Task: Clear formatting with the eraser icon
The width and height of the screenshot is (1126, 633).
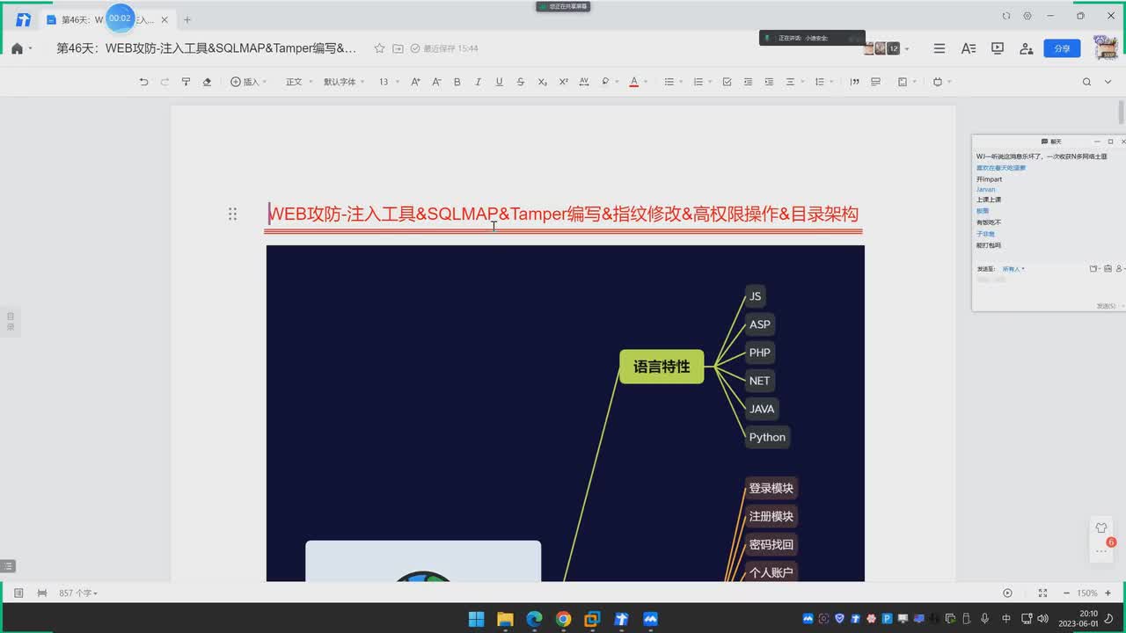Action: point(207,82)
